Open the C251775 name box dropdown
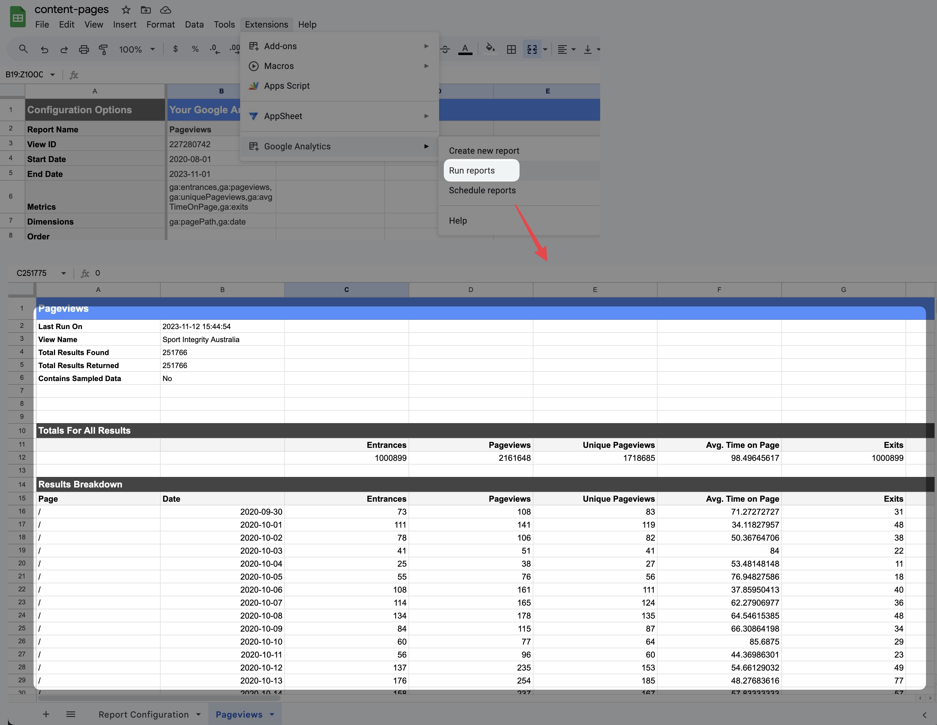937x725 pixels. point(63,273)
